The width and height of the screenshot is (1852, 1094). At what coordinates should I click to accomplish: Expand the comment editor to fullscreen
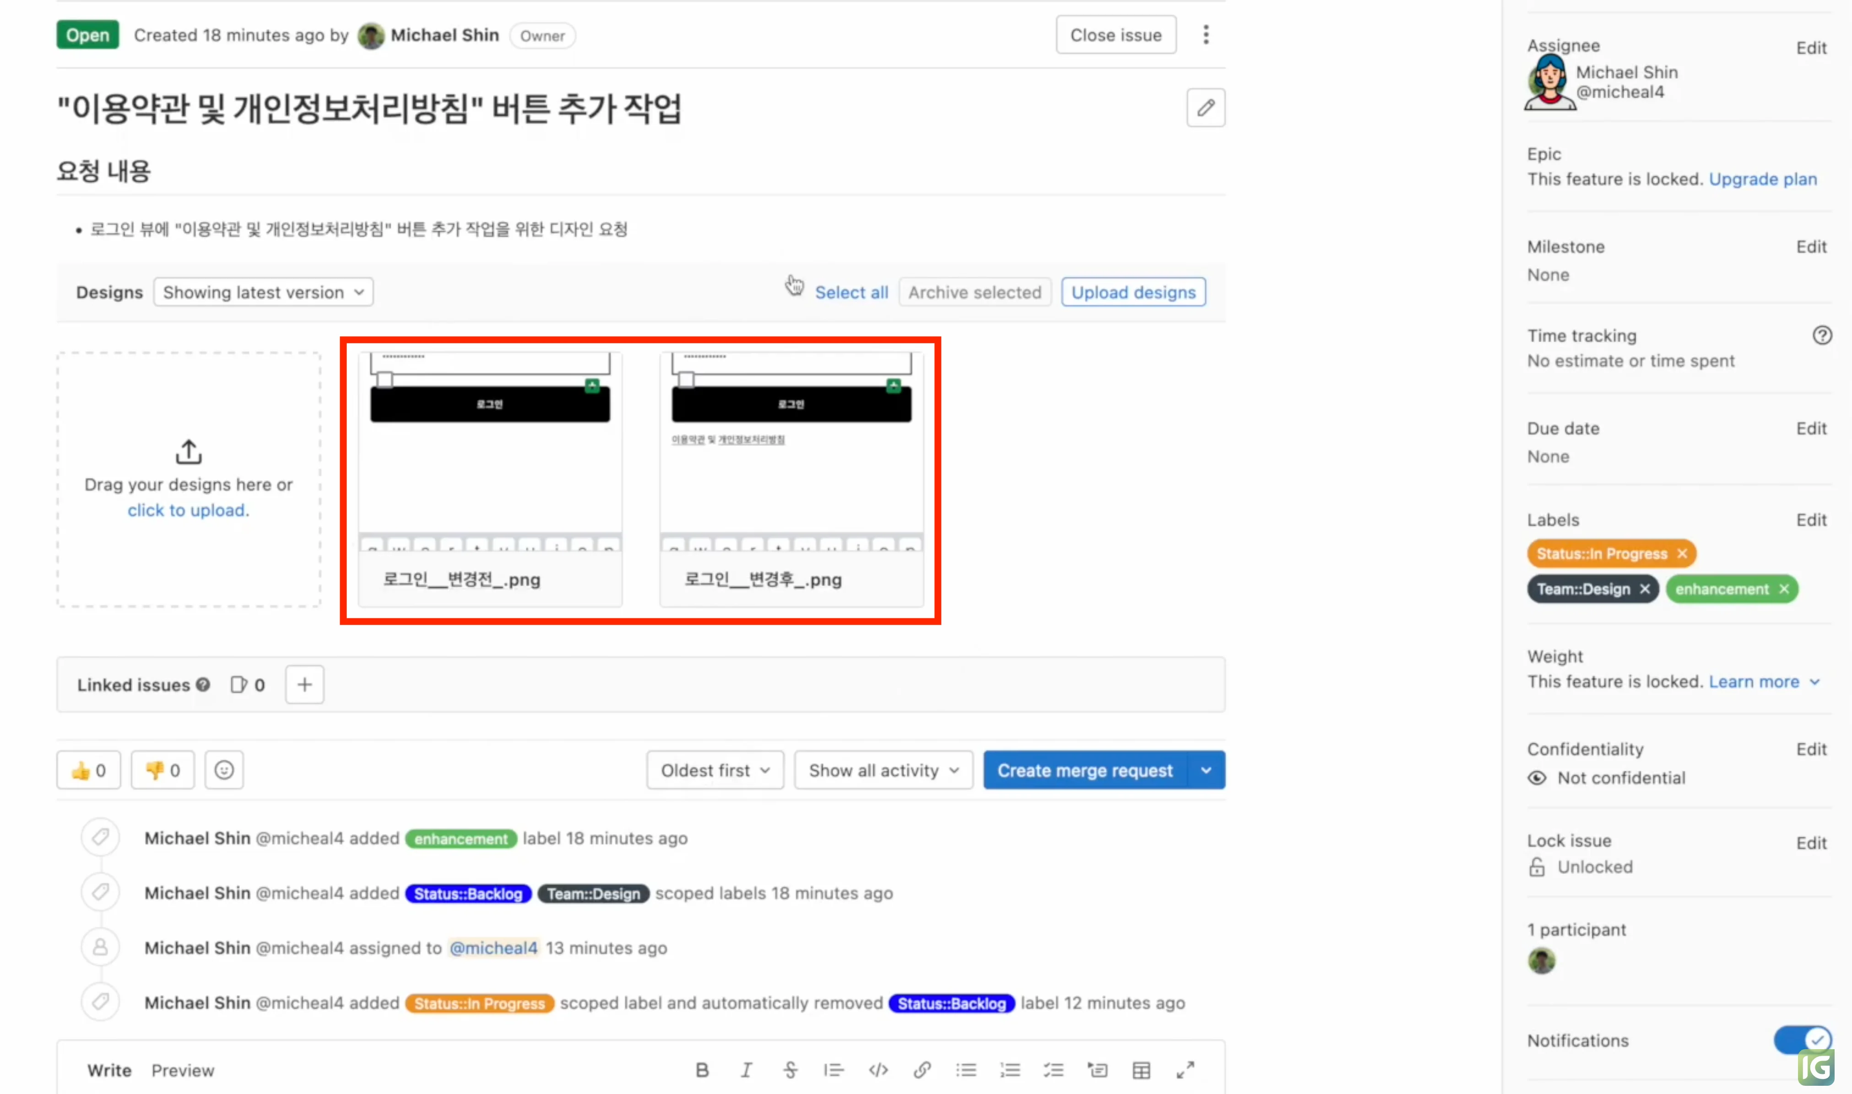click(1186, 1070)
